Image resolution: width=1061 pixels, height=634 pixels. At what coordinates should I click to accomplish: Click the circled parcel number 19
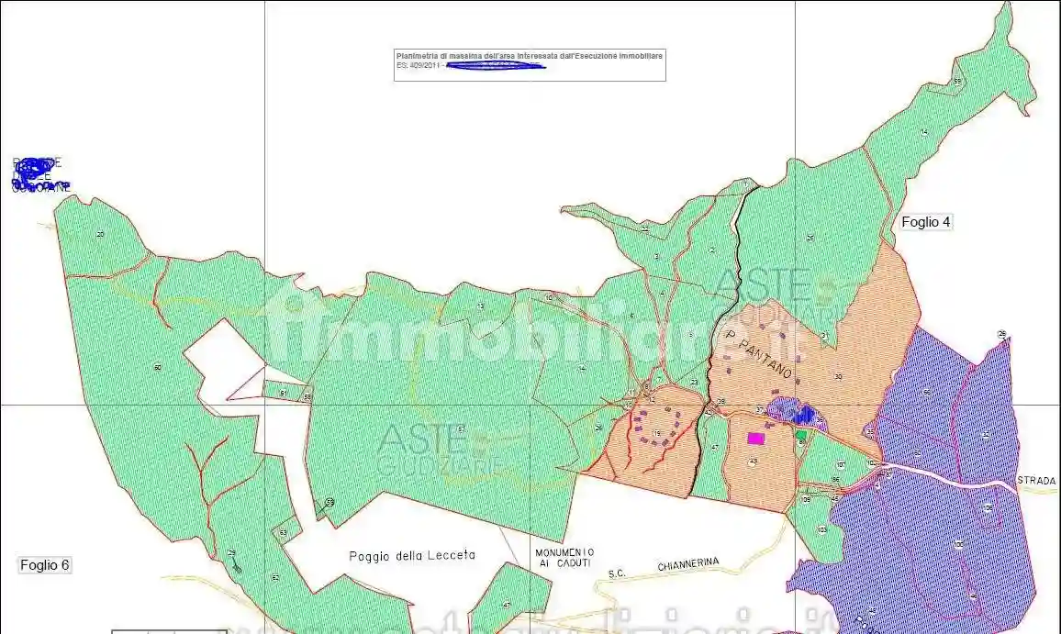point(657,433)
